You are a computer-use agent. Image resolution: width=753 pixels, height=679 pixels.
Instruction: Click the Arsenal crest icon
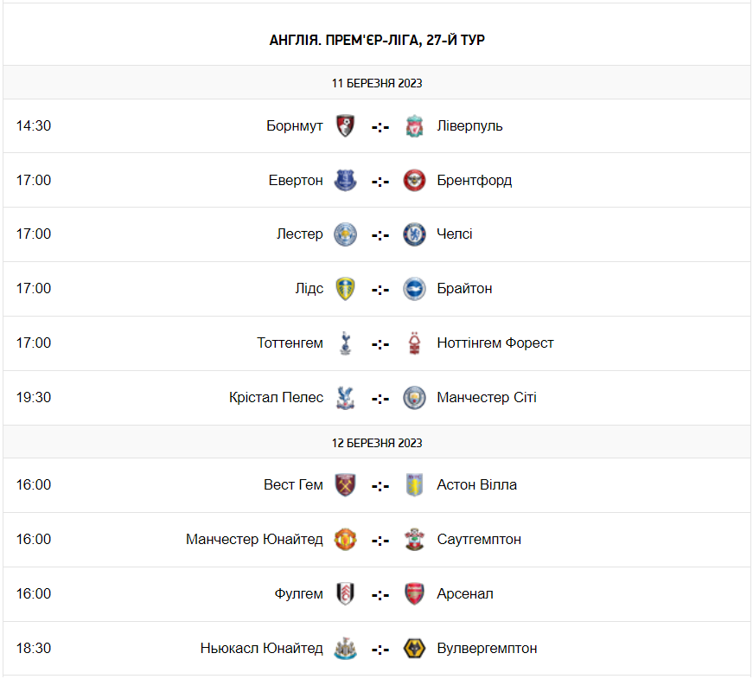(x=415, y=594)
